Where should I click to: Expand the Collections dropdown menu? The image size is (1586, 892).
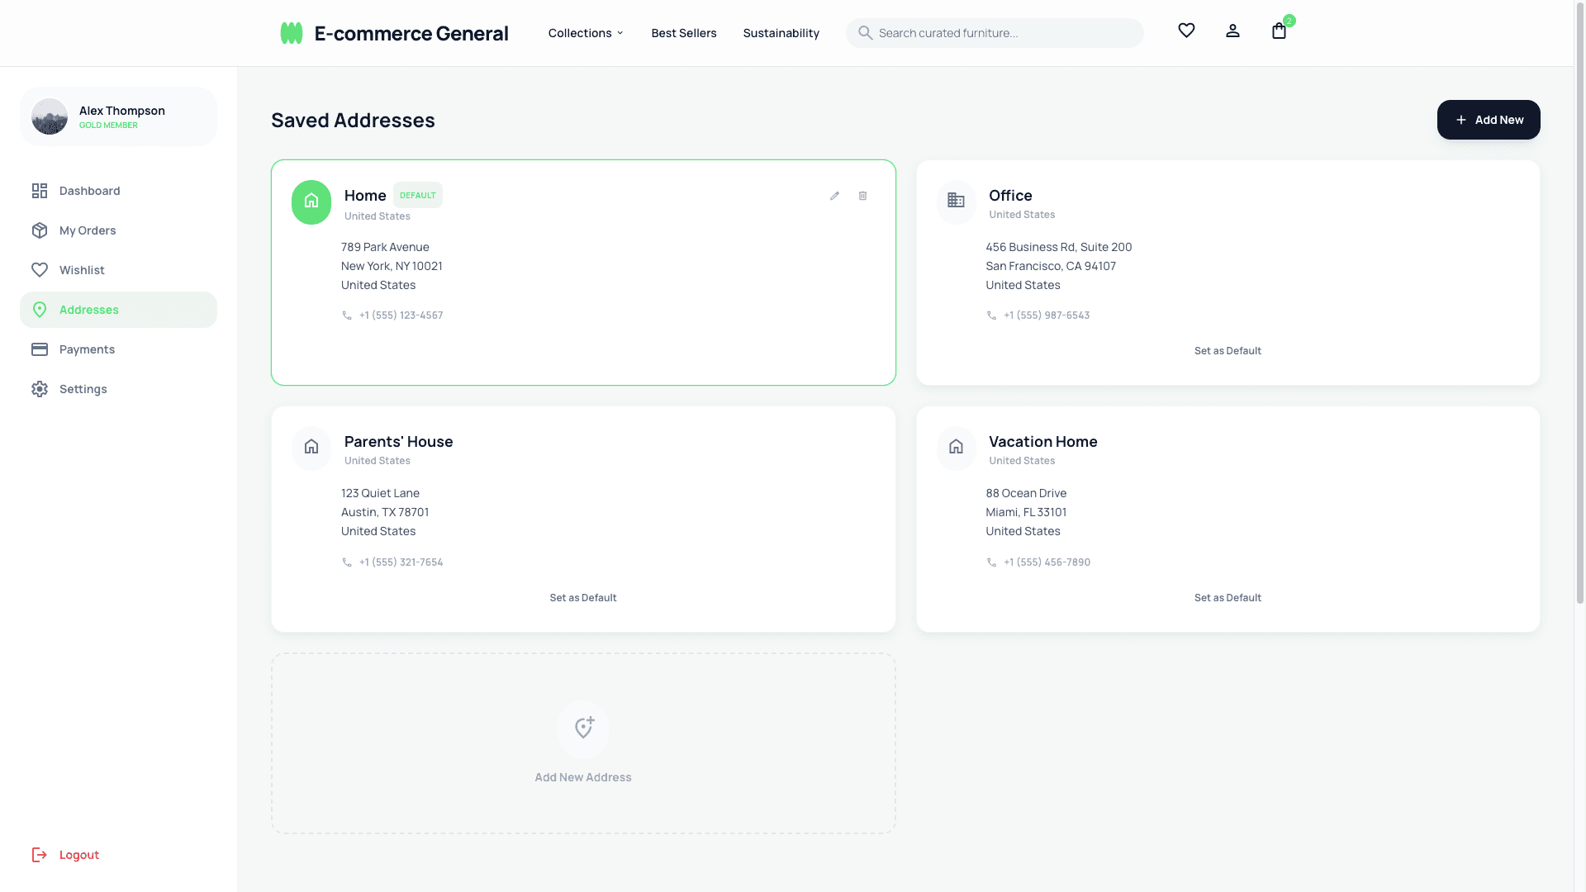pyautogui.click(x=585, y=33)
